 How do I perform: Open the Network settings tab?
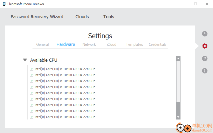[x=89, y=44]
